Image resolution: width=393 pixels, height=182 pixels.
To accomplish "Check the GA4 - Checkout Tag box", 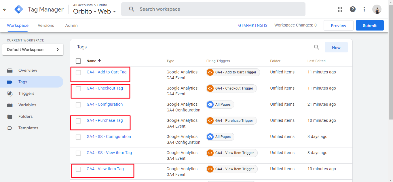I will pos(78,88).
